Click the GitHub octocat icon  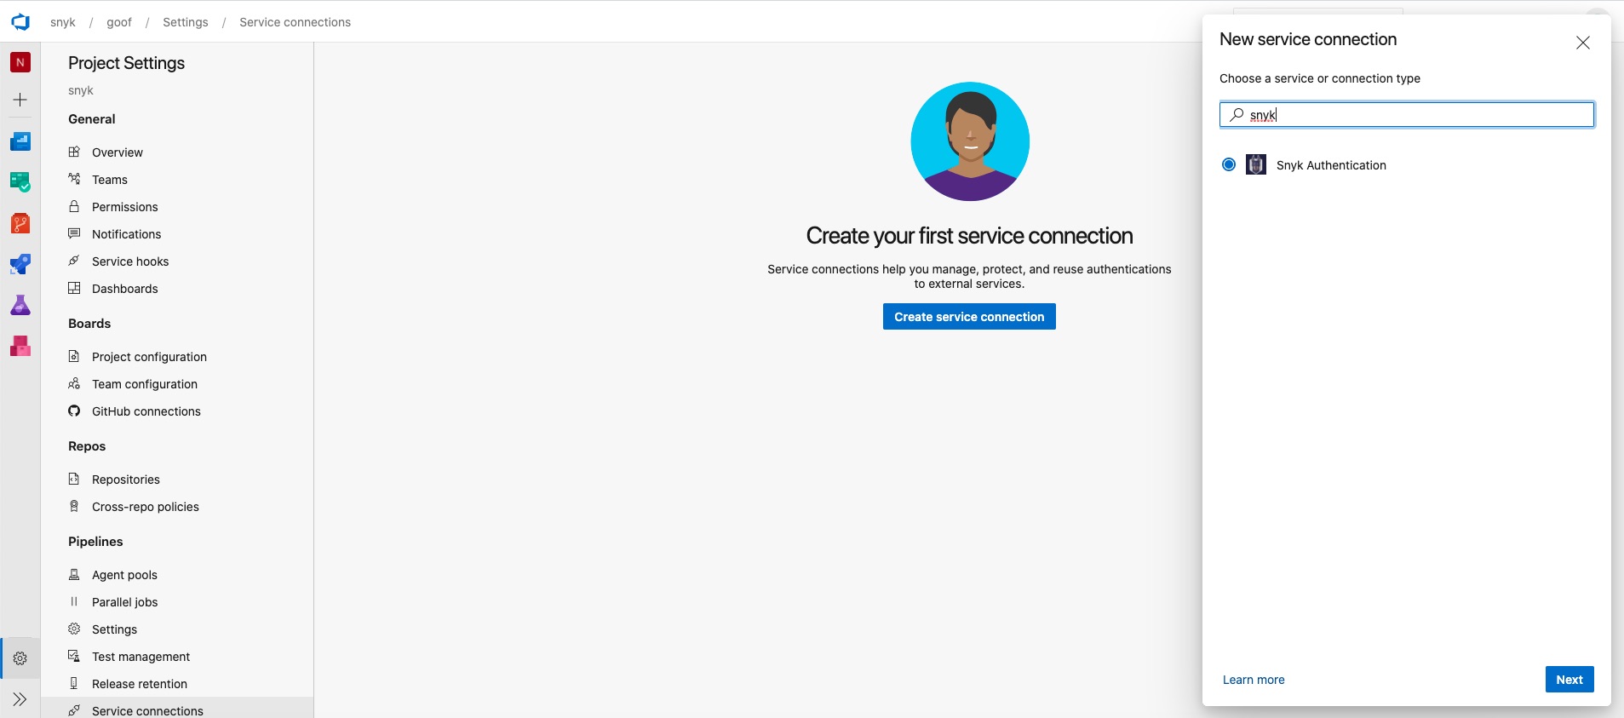tap(74, 411)
